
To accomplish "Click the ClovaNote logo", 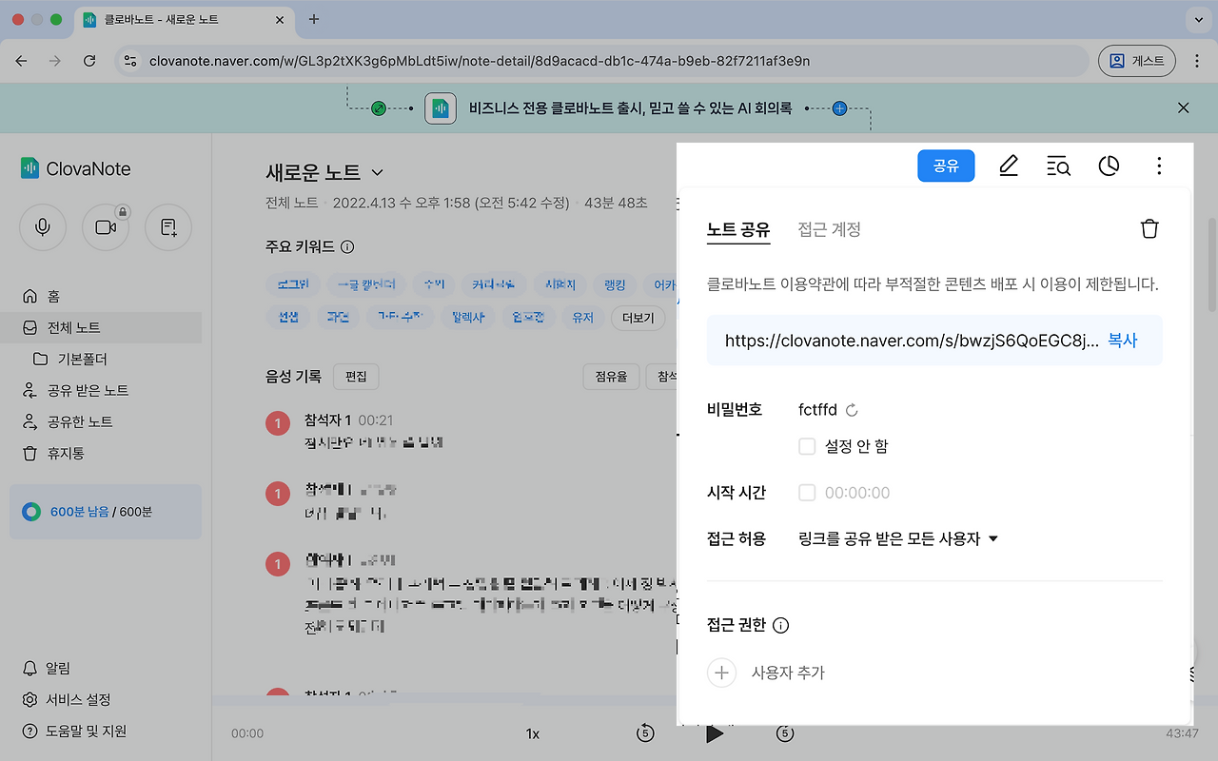I will [x=75, y=168].
